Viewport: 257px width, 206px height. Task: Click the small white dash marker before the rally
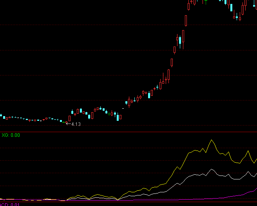click(x=123, y=107)
